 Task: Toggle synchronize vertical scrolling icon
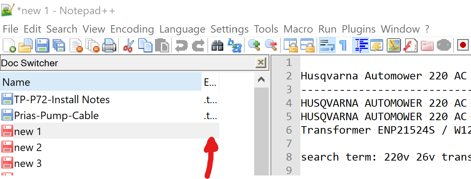[290, 45]
